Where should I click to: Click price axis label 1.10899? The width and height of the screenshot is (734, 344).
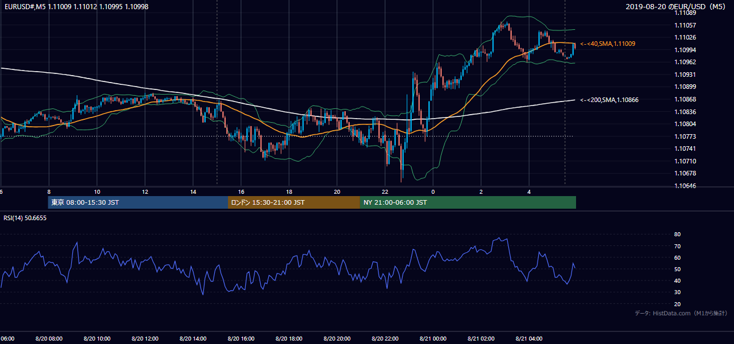686,87
